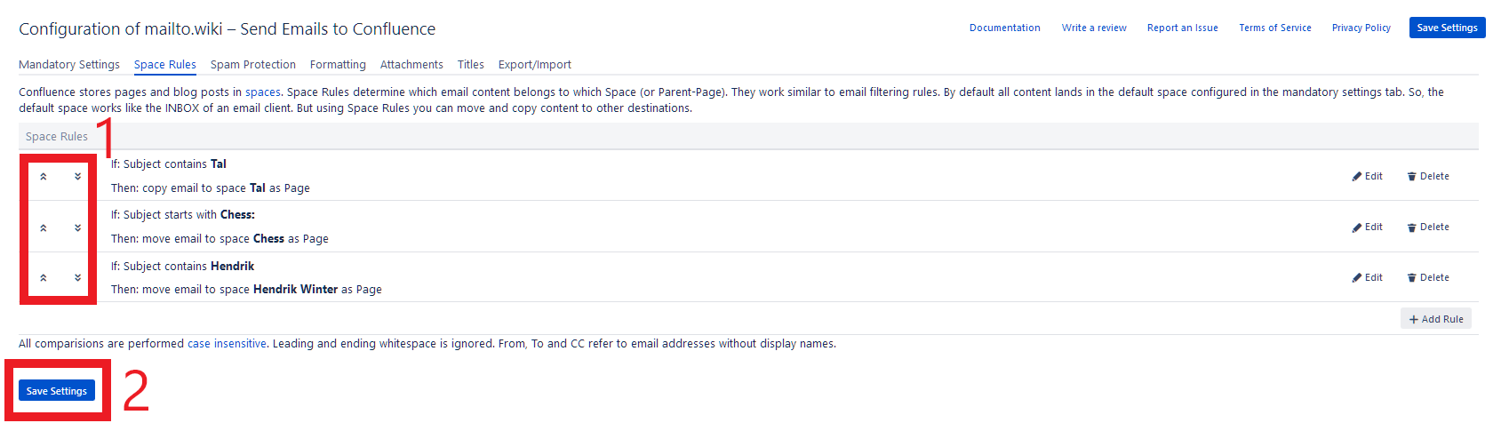
Task: Move the Chess rule up
Action: (x=43, y=227)
